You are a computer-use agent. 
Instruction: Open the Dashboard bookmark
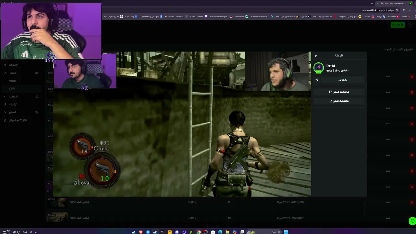tap(241, 17)
